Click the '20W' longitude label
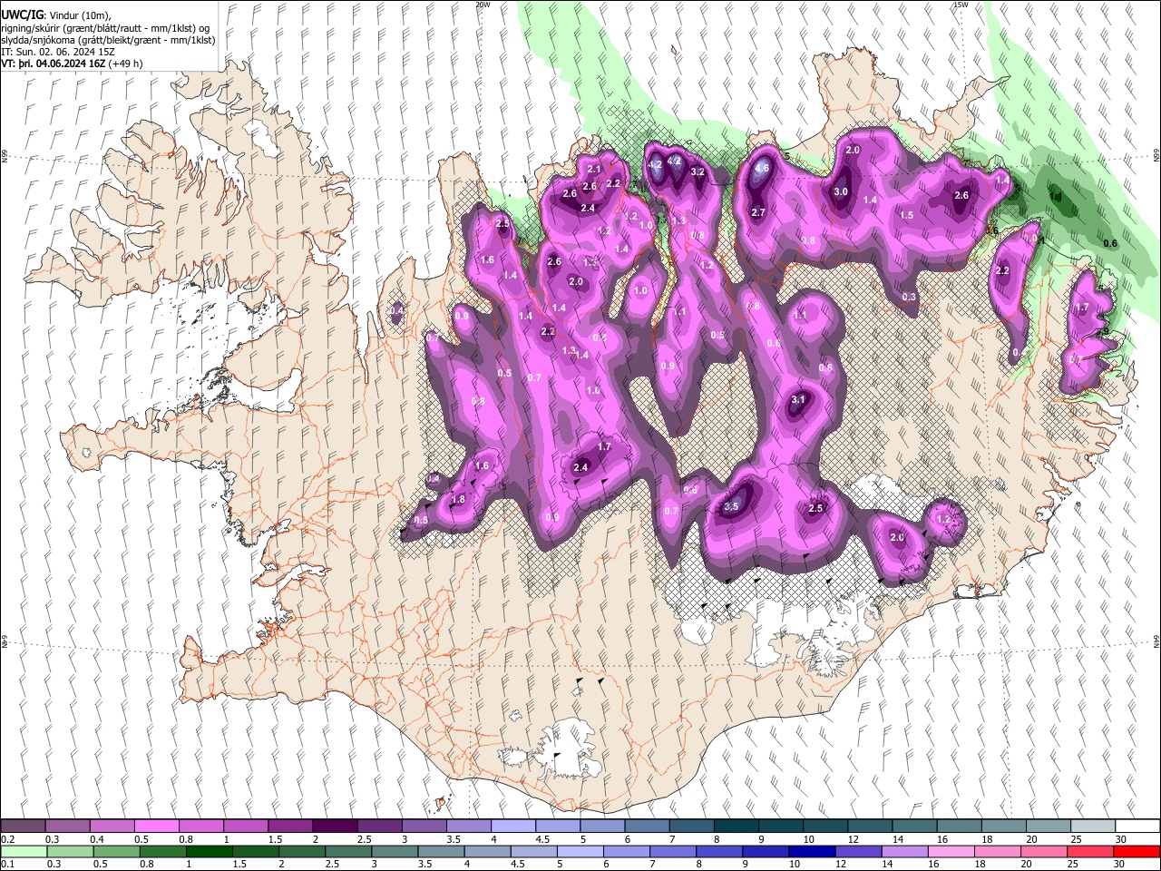This screenshot has height=871, width=1161. [483, 5]
